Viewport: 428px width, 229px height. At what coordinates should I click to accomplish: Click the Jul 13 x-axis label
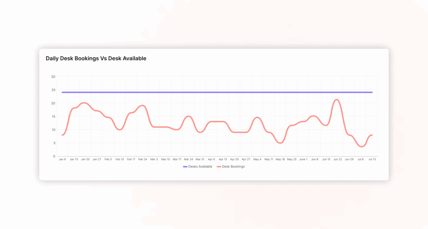click(372, 159)
